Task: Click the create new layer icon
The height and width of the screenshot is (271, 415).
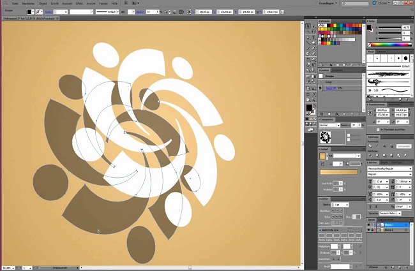Action: tap(400, 268)
